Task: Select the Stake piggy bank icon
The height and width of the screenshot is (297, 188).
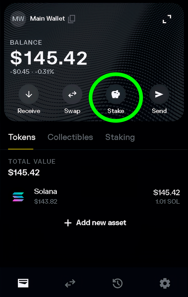Action: [116, 94]
